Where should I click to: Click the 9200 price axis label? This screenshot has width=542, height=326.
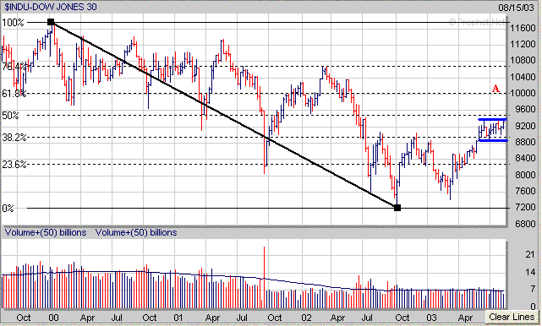click(x=525, y=126)
